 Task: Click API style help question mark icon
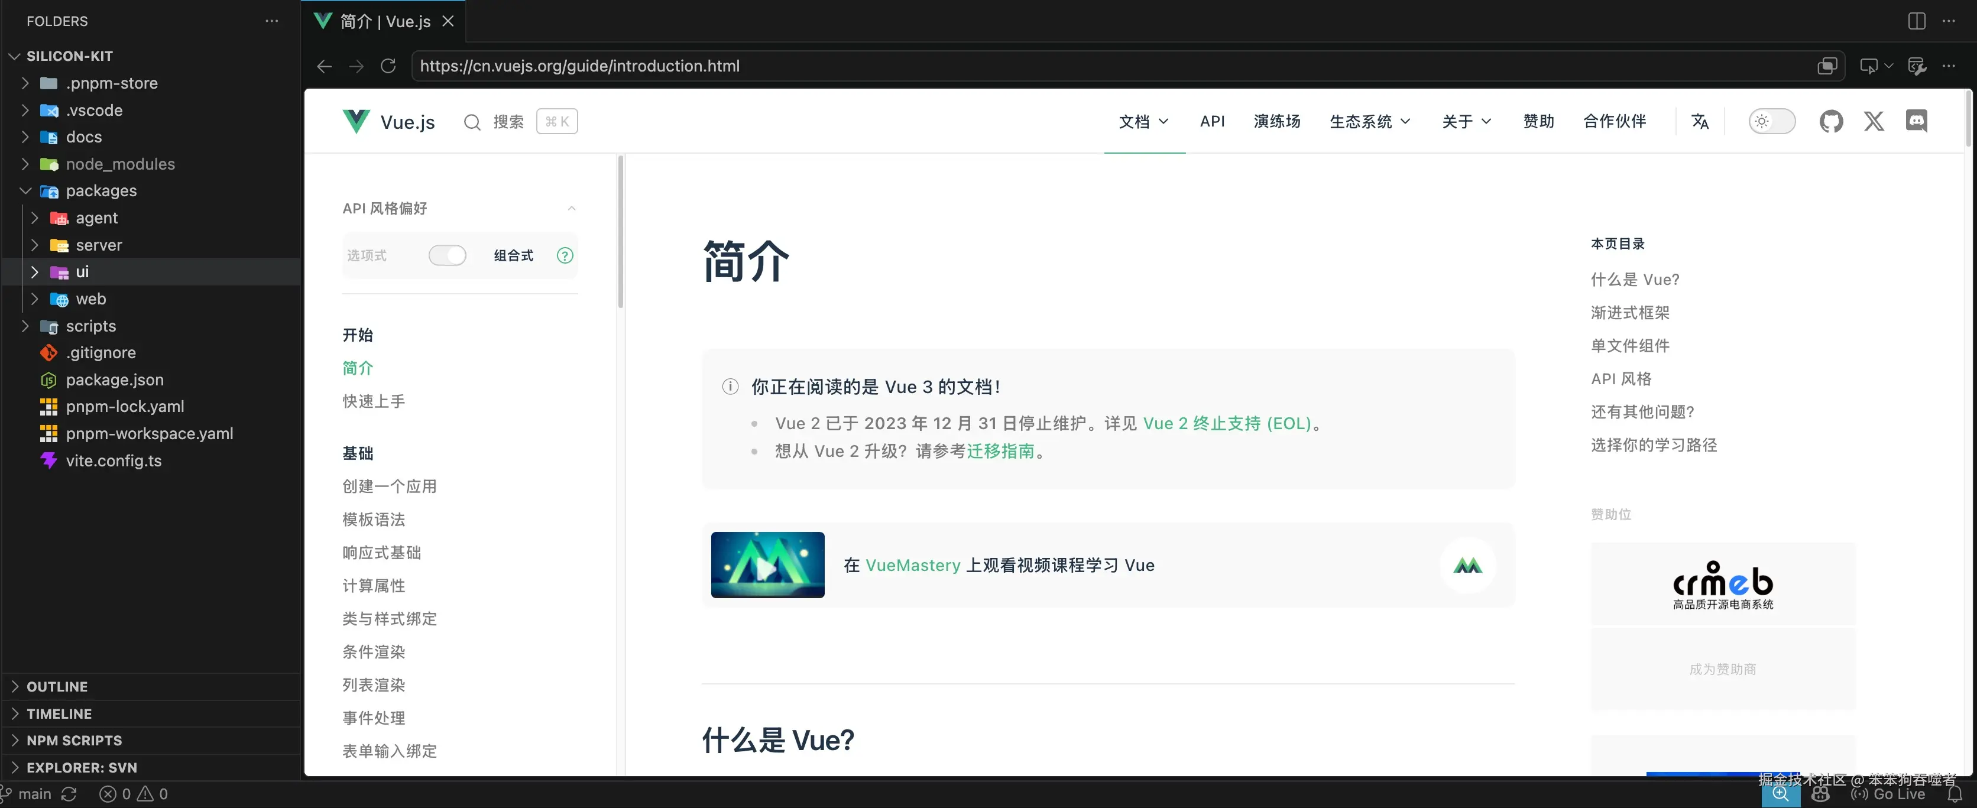point(565,255)
